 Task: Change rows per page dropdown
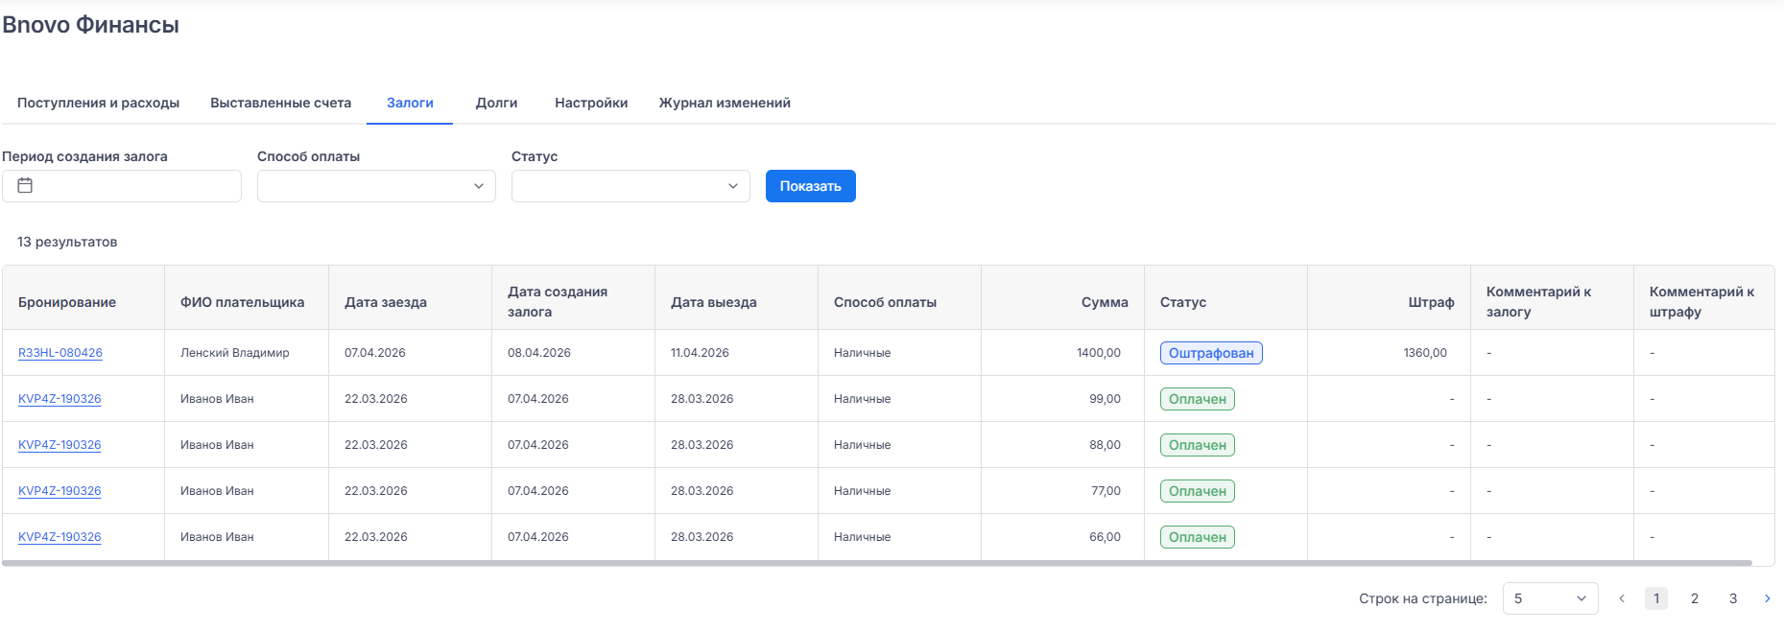pyautogui.click(x=1550, y=598)
